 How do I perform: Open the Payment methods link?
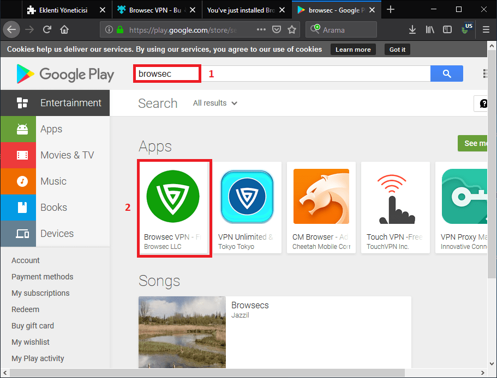click(42, 277)
